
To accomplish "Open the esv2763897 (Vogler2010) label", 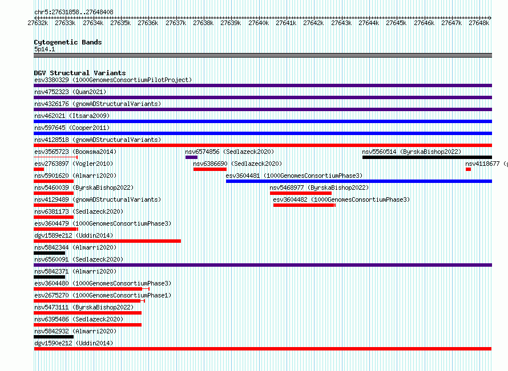I will coord(74,164).
